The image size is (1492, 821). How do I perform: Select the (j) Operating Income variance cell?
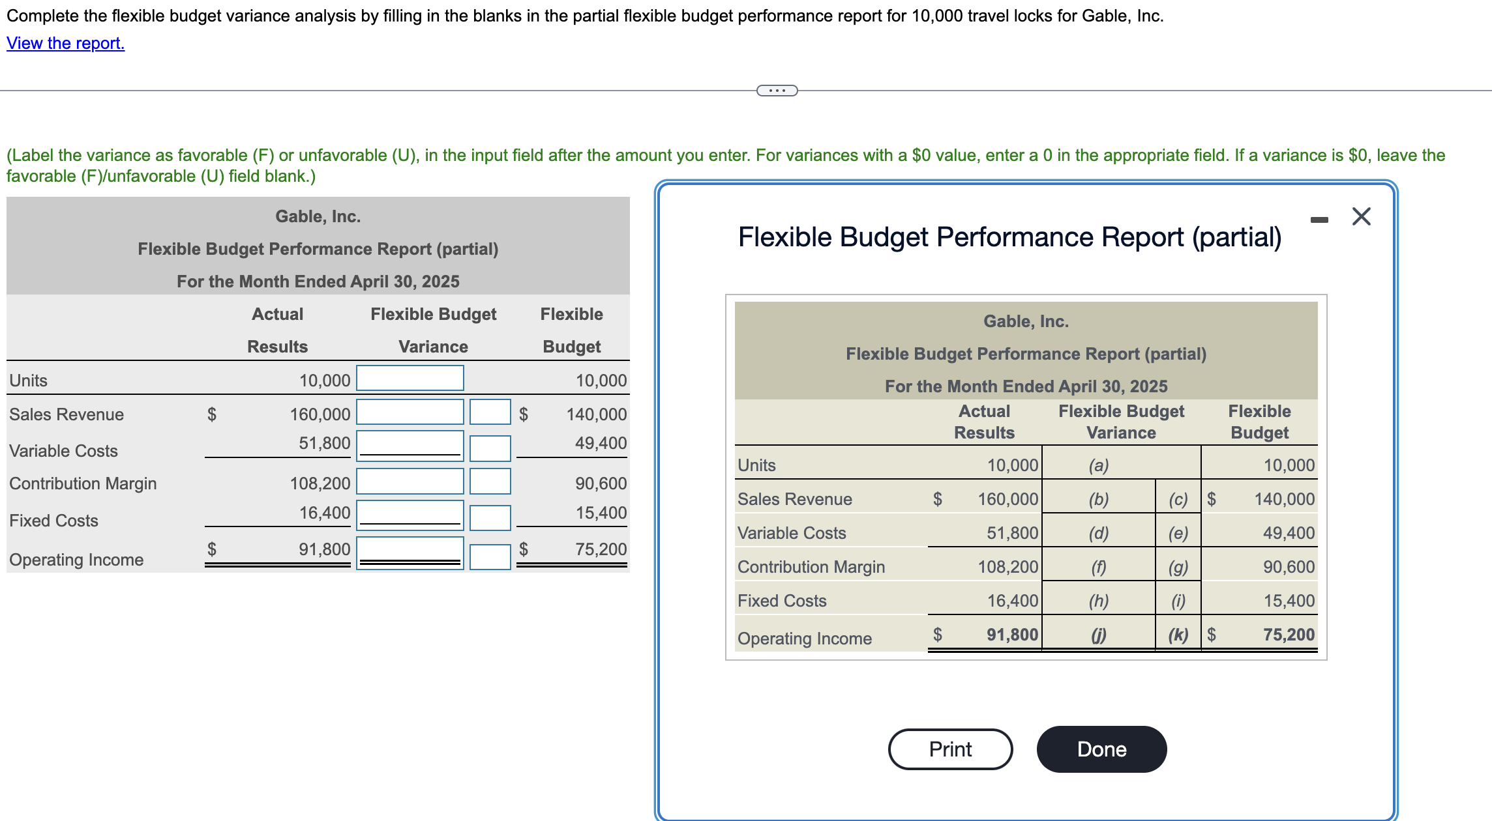[x=1099, y=635]
